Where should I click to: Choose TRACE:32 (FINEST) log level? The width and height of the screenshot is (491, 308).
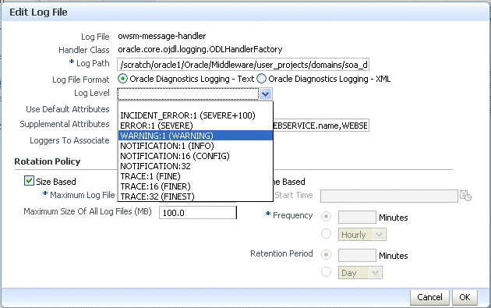click(196, 196)
